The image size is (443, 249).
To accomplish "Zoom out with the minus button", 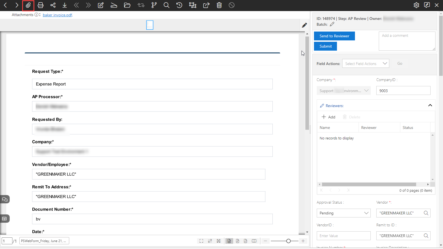I will tap(266, 241).
